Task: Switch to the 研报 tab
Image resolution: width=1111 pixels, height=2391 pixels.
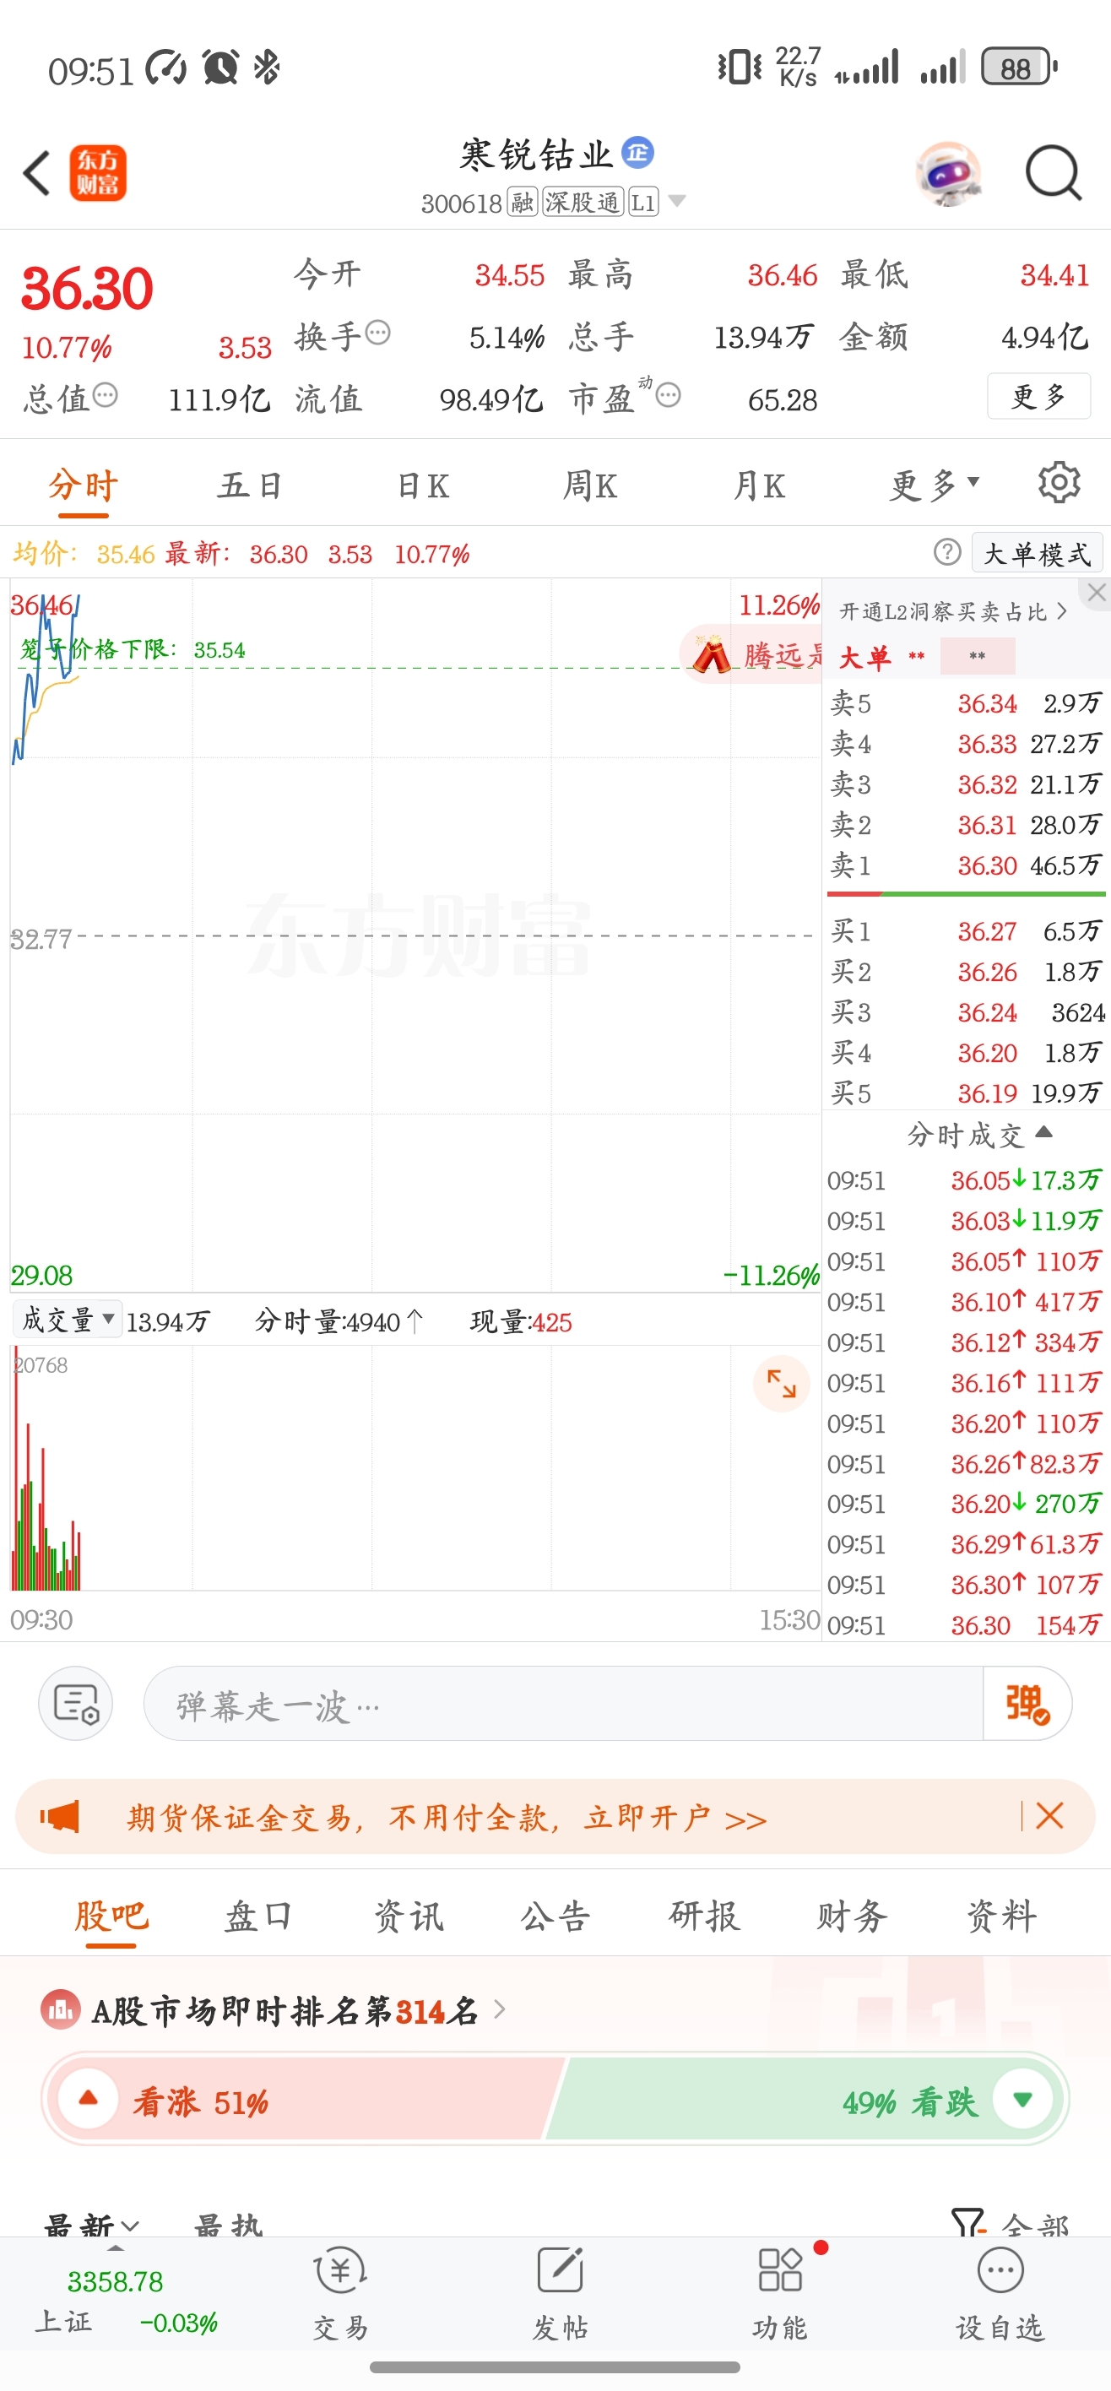Action: 703,1916
